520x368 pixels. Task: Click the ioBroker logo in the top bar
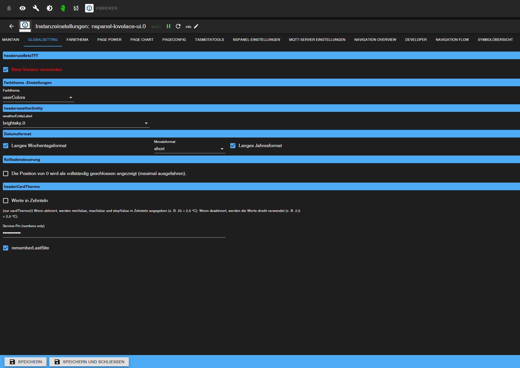(89, 8)
